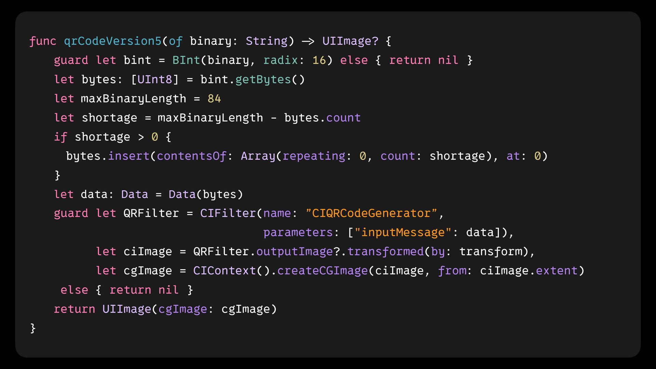This screenshot has width=656, height=369.
Task: Click the createCGImage method call
Action: click(x=322, y=271)
